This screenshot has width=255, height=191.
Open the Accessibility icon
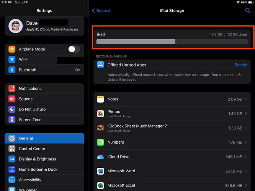coord(12,180)
